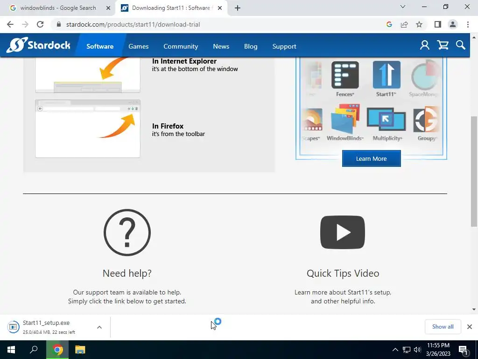Image resolution: width=478 pixels, height=359 pixels.
Task: Close the downloads bar
Action: [x=470, y=327]
